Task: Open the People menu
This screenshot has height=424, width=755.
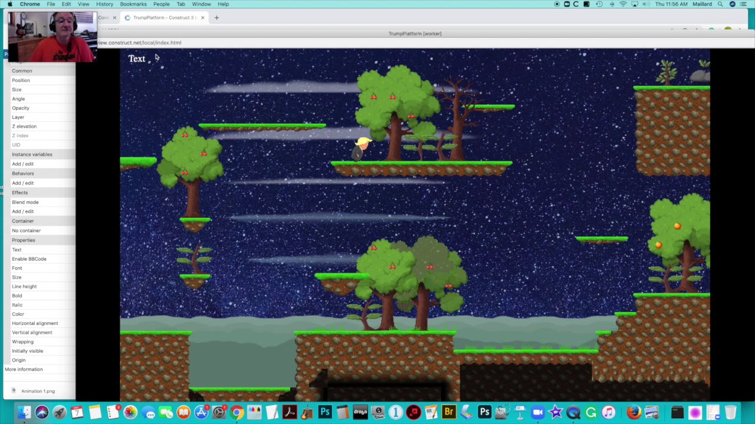Action: pyautogui.click(x=161, y=4)
